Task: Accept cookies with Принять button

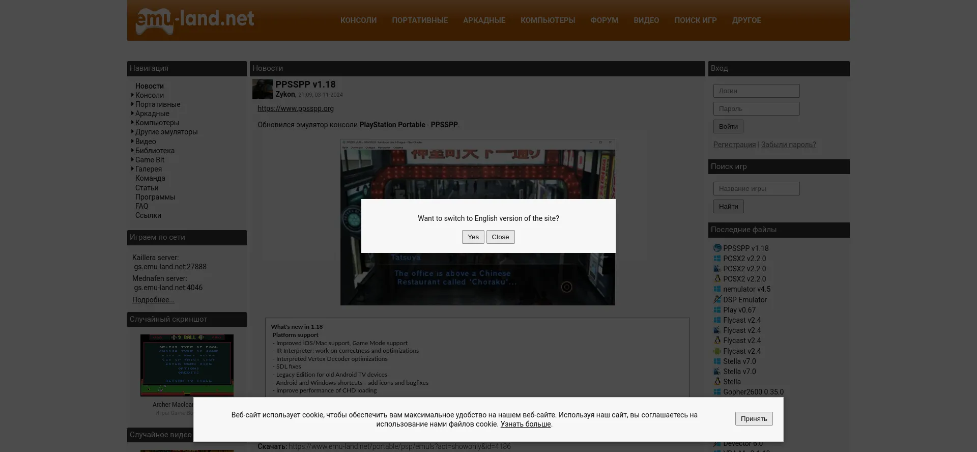Action: (x=754, y=419)
